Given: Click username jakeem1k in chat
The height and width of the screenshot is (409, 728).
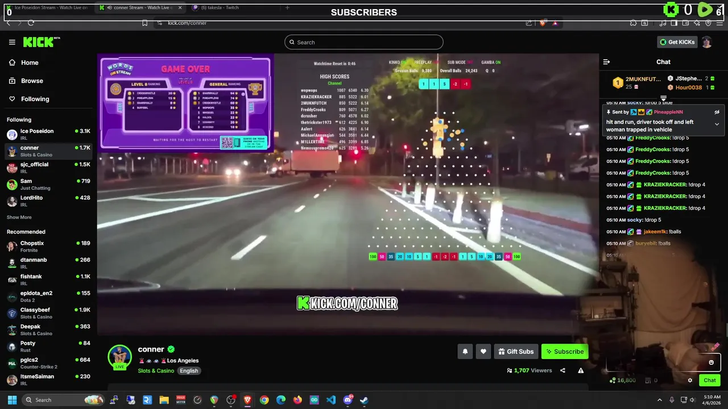Looking at the screenshot, I should [x=655, y=232].
